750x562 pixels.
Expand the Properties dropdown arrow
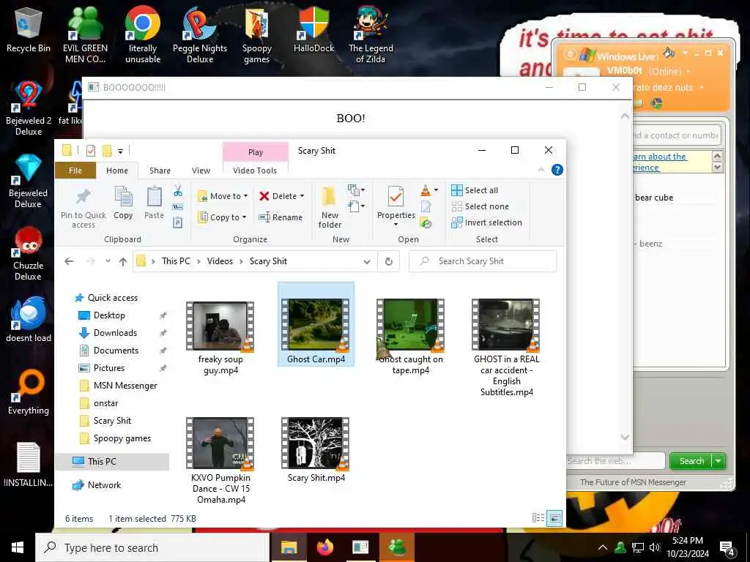pos(396,225)
